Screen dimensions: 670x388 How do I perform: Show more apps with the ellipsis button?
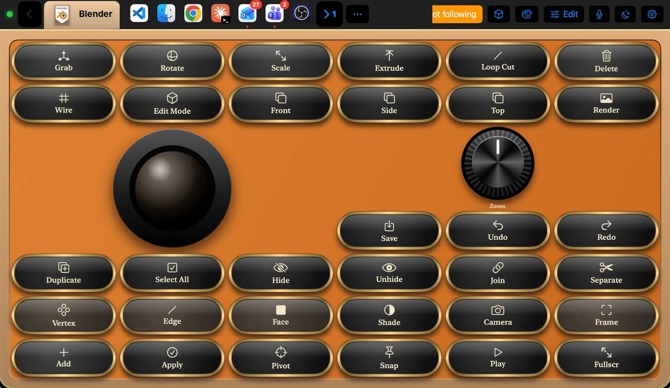tap(357, 14)
